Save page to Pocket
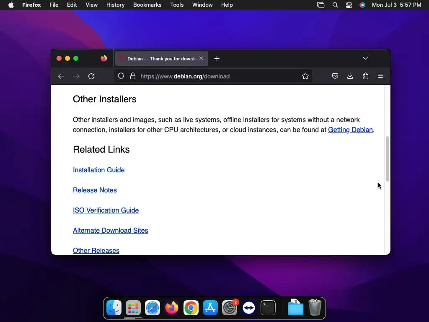This screenshot has width=429, height=322. pos(335,76)
